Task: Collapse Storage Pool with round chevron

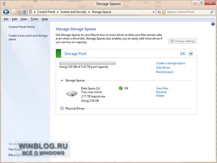Action: (x=191, y=54)
